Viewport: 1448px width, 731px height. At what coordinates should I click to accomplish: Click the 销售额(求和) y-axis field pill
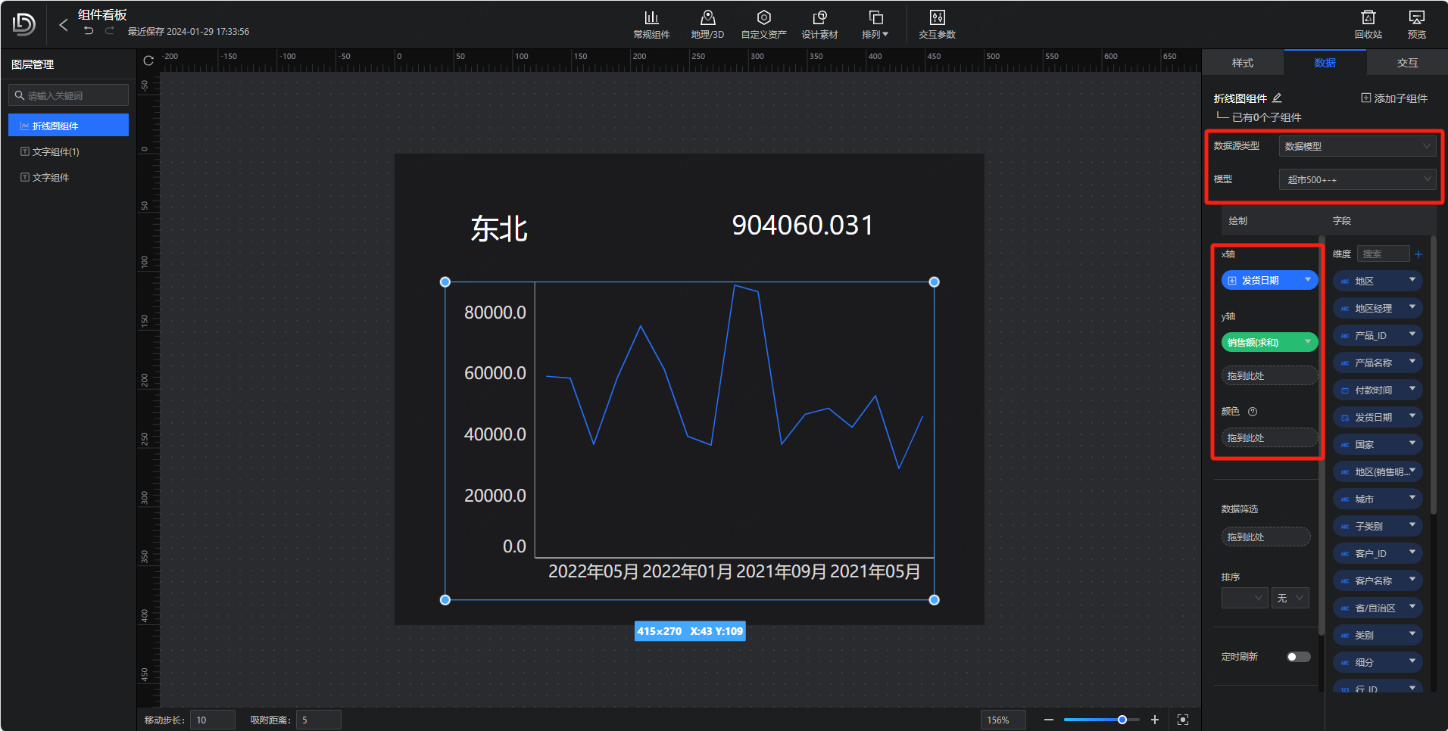click(x=1263, y=343)
